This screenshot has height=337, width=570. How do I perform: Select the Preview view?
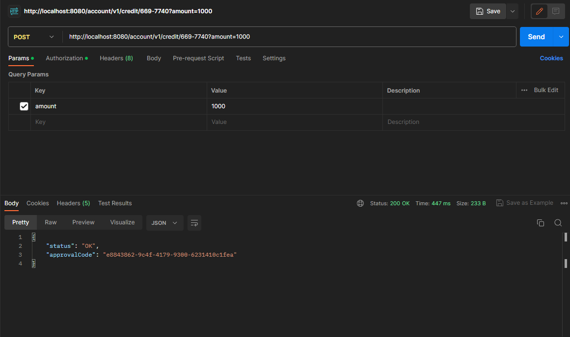click(x=83, y=222)
